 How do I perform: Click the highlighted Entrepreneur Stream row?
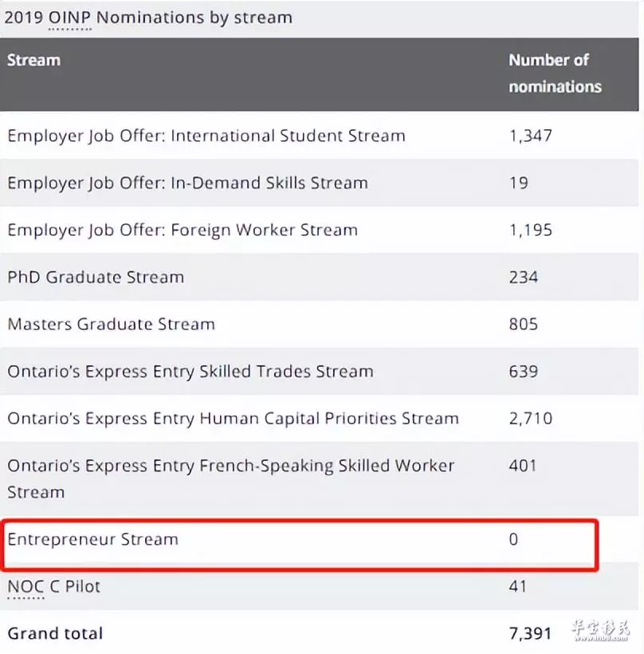click(300, 544)
